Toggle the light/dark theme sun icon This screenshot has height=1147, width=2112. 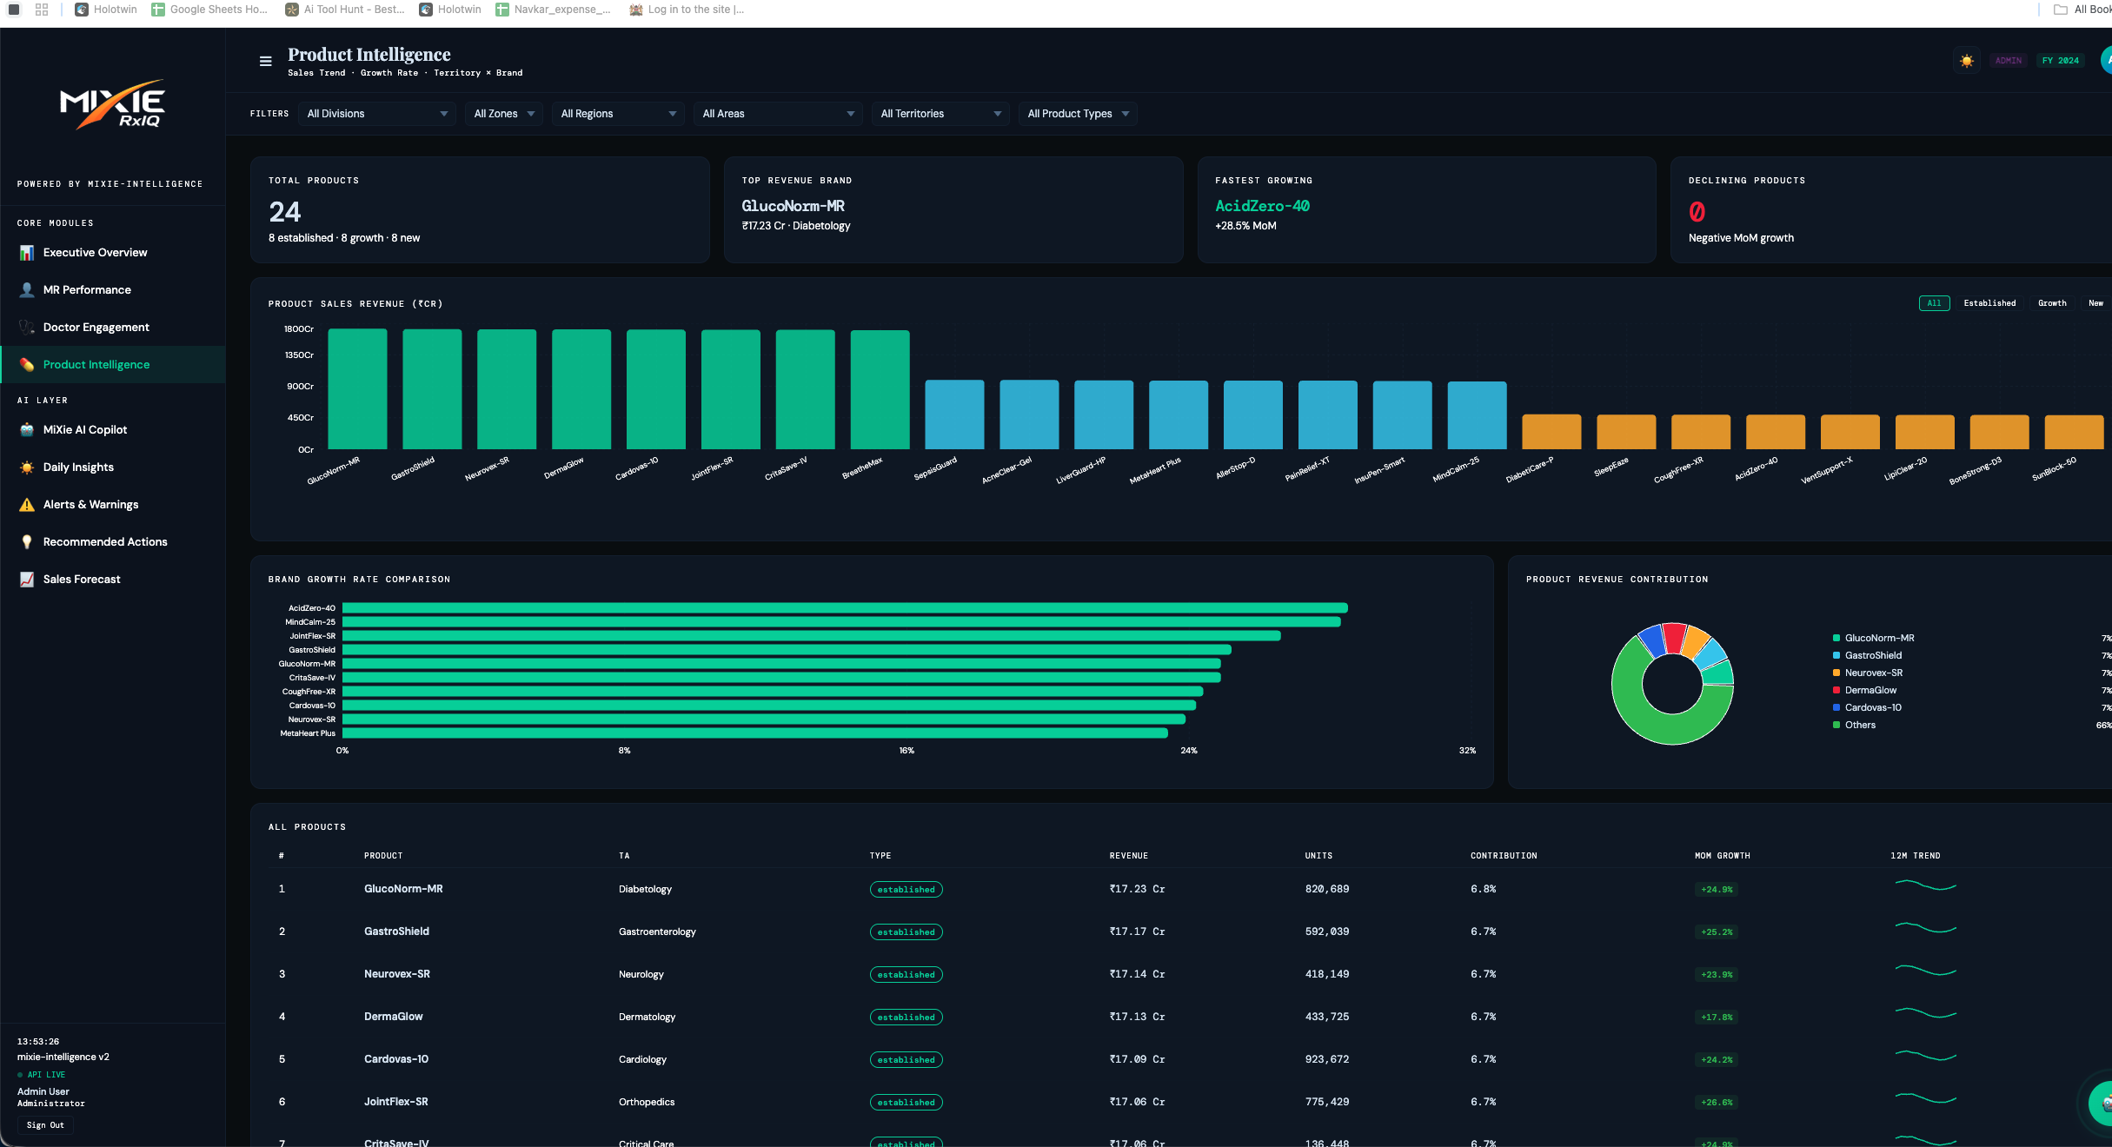coord(1967,61)
